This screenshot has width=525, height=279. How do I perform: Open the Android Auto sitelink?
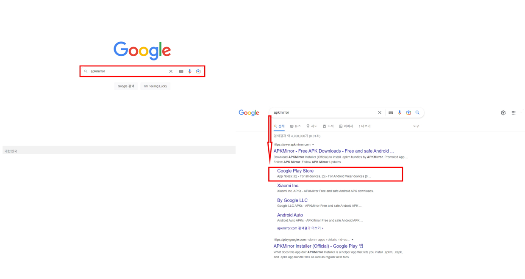tap(290, 215)
